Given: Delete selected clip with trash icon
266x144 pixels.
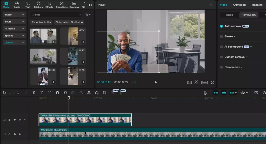Looking at the screenshot, I should click(57, 93).
